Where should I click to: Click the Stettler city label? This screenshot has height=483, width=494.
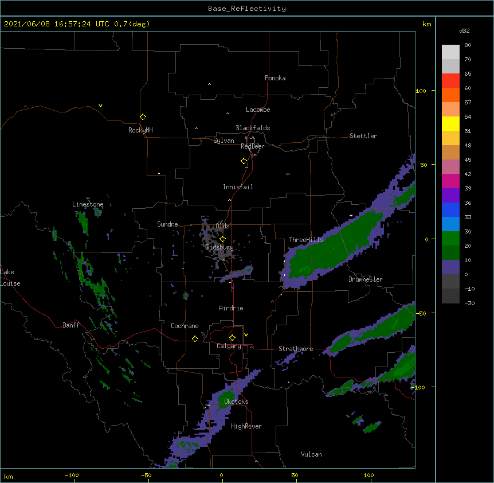[x=363, y=136]
